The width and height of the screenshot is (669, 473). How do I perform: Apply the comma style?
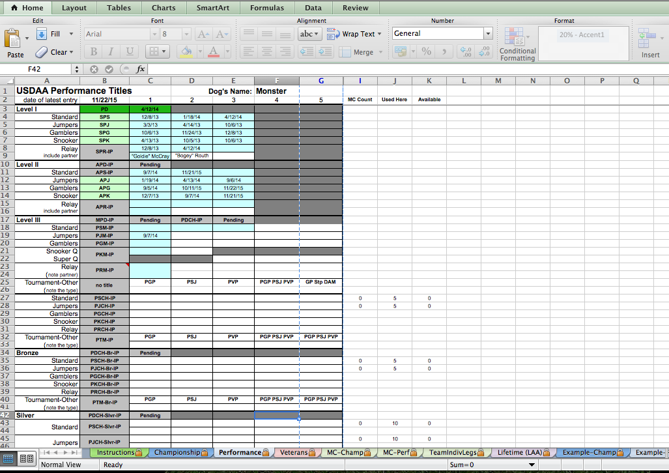tap(444, 51)
